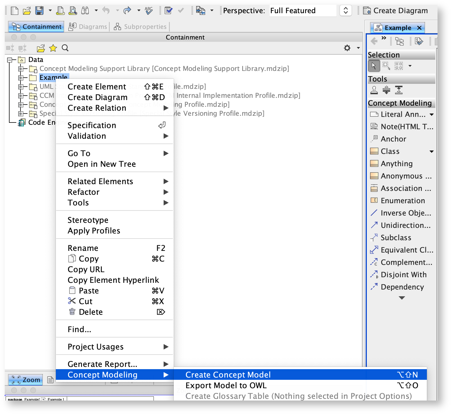Choose Create Concept Model from submenu
The width and height of the screenshot is (451, 414).
click(x=228, y=375)
